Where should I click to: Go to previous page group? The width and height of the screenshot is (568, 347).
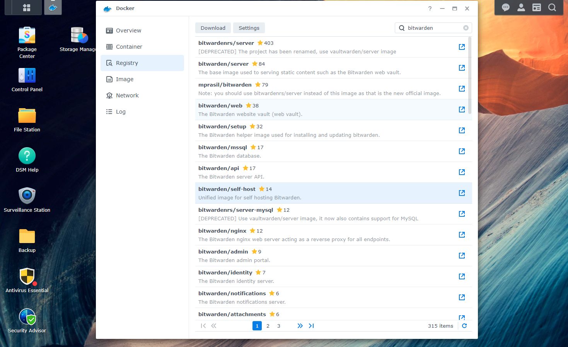[x=214, y=326]
